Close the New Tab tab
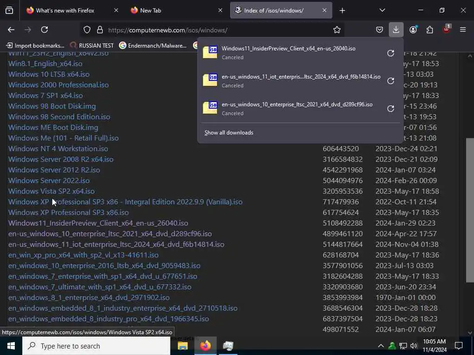 [220, 11]
